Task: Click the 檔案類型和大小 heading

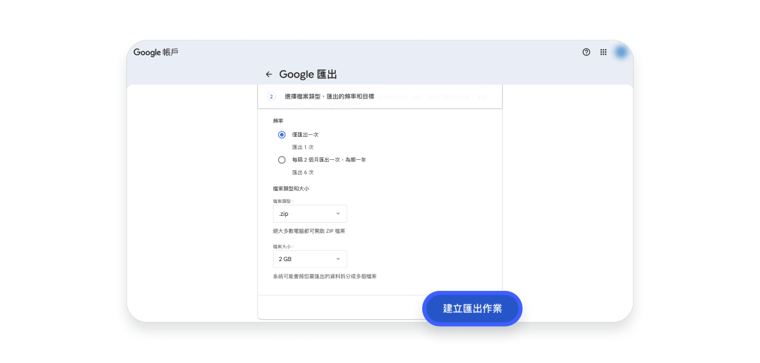Action: tap(290, 188)
